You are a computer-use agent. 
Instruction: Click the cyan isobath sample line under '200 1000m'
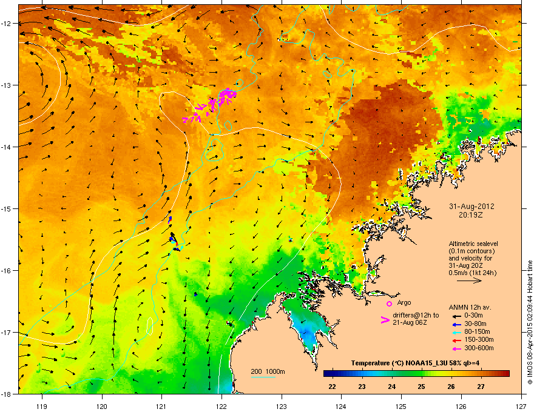[263, 377]
